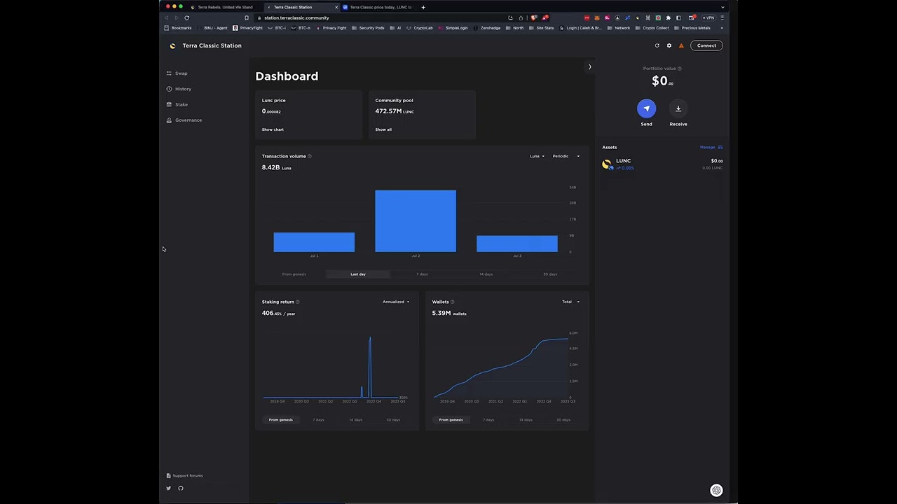The width and height of the screenshot is (897, 504).
Task: Click the orange warning triangle icon
Action: pos(681,45)
